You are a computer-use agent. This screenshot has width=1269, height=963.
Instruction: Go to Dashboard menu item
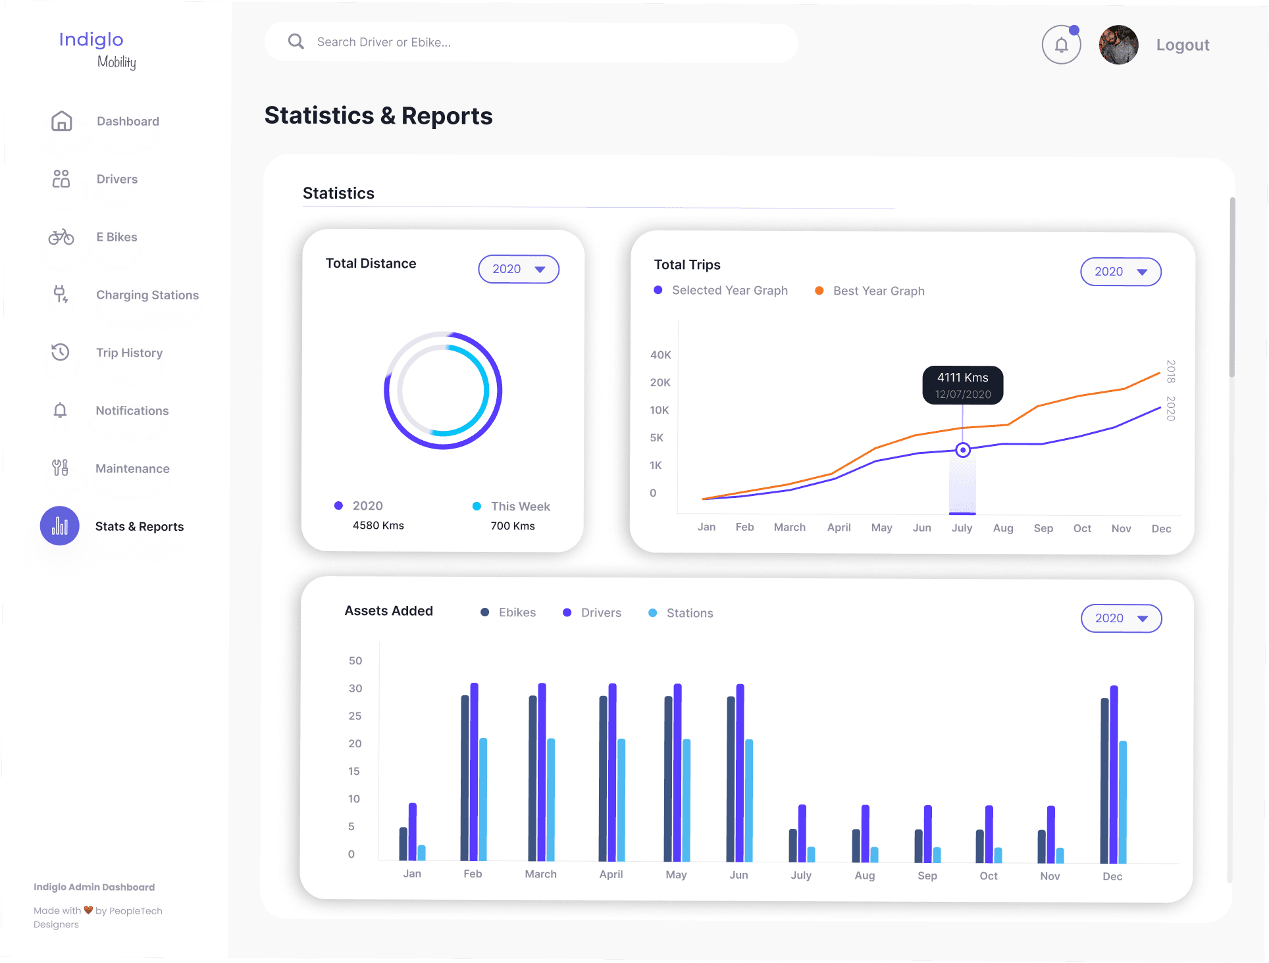128,121
